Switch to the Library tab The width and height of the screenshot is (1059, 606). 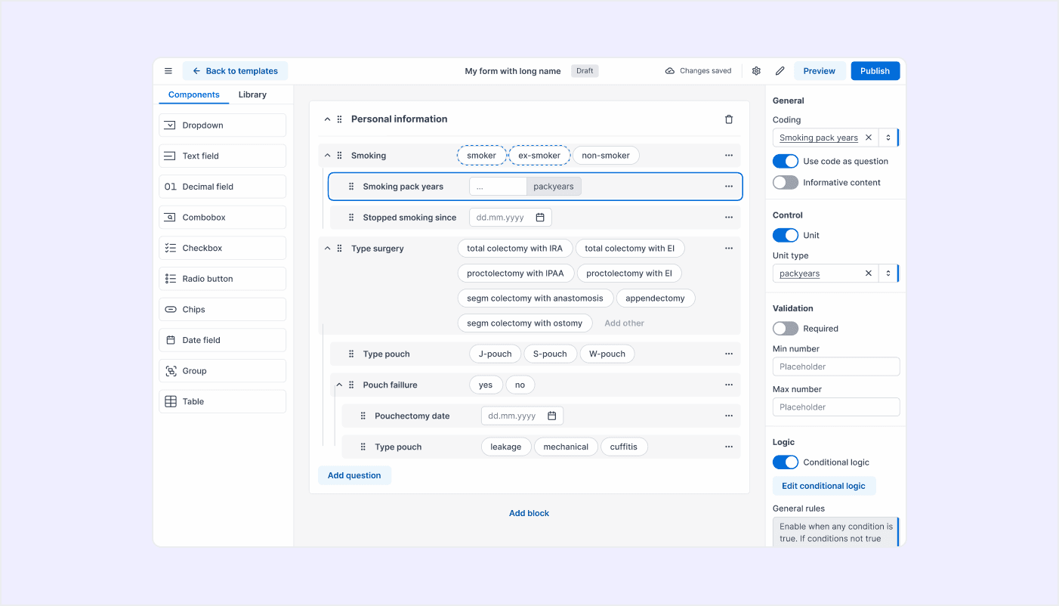(252, 95)
